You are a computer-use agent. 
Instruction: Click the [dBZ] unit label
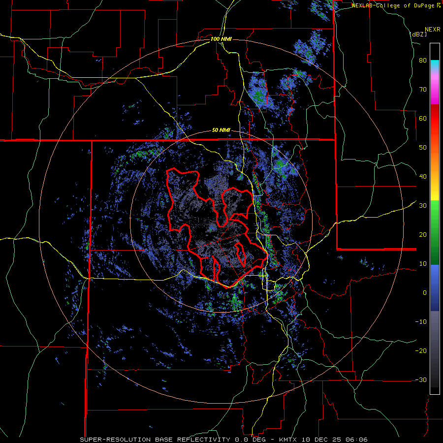click(418, 34)
